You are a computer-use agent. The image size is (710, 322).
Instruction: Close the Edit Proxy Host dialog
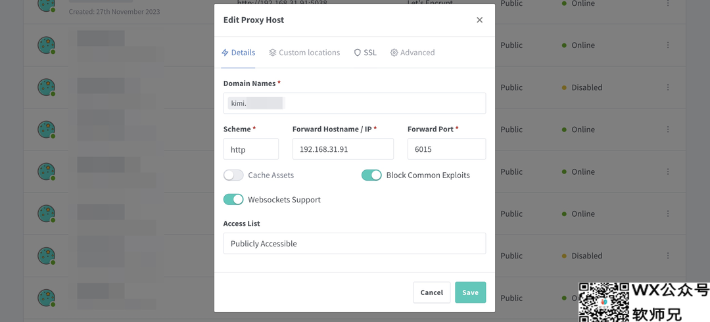479,20
